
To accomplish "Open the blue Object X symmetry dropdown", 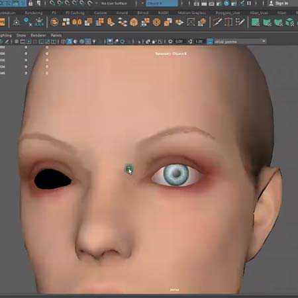I will 162,3.
